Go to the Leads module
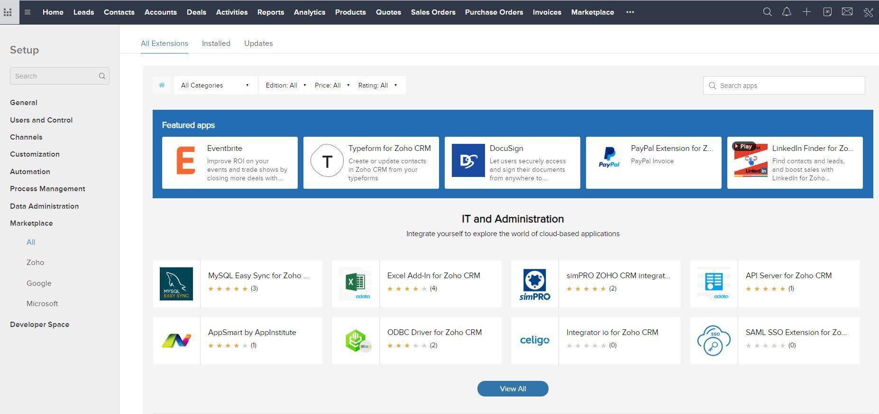This screenshot has width=879, height=414. click(83, 12)
